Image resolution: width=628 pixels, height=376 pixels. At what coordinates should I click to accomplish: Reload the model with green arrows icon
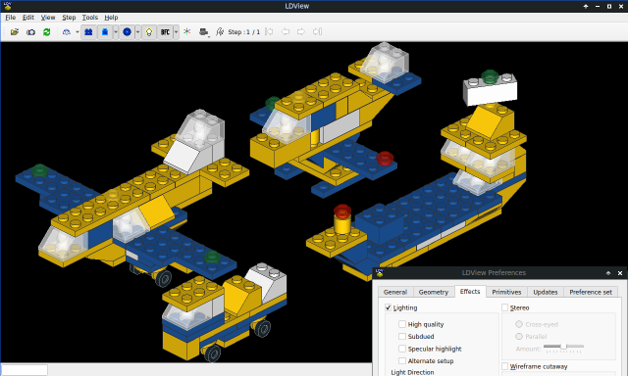click(x=47, y=32)
